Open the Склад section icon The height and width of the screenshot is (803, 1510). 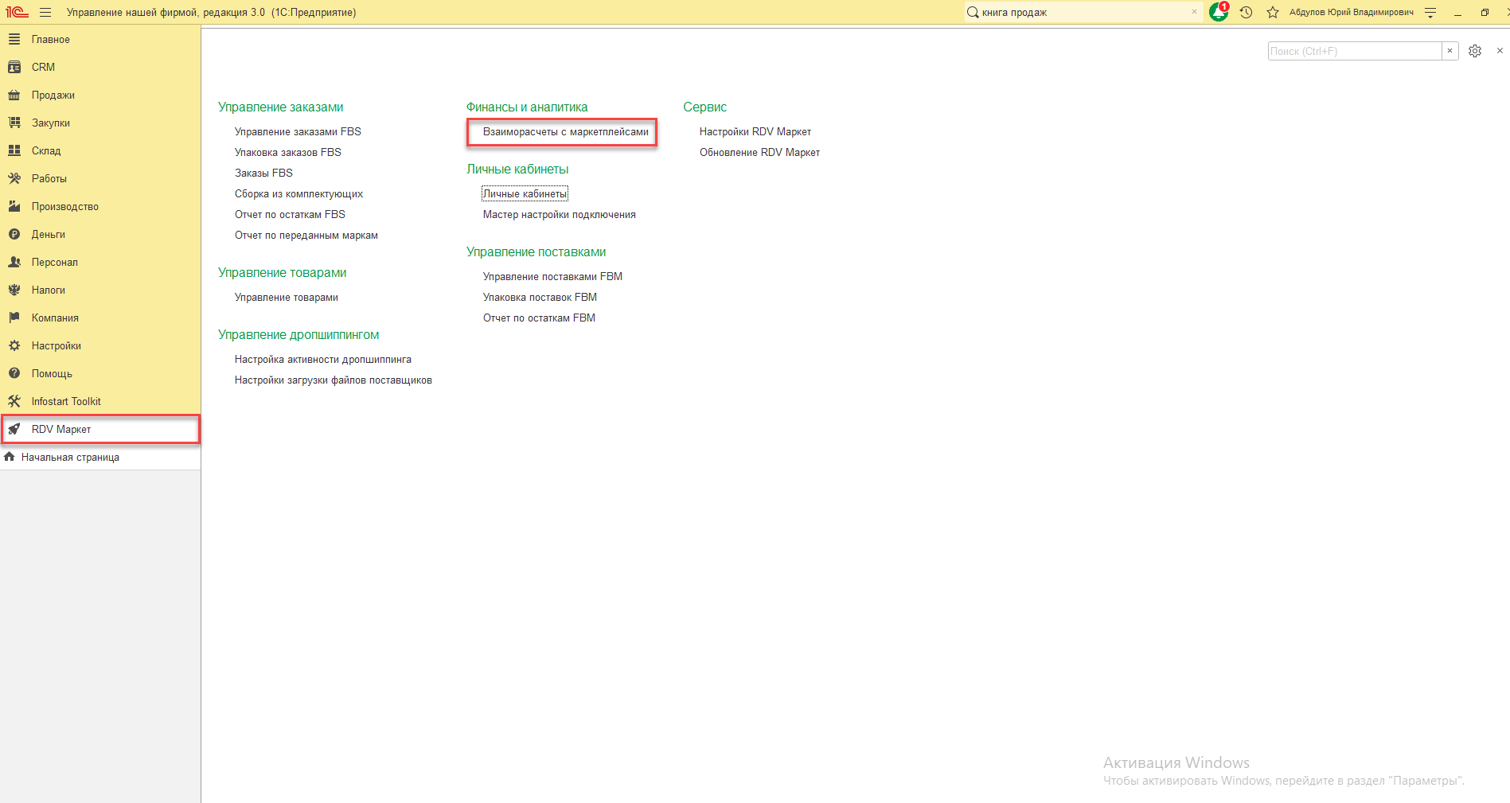pyautogui.click(x=14, y=150)
